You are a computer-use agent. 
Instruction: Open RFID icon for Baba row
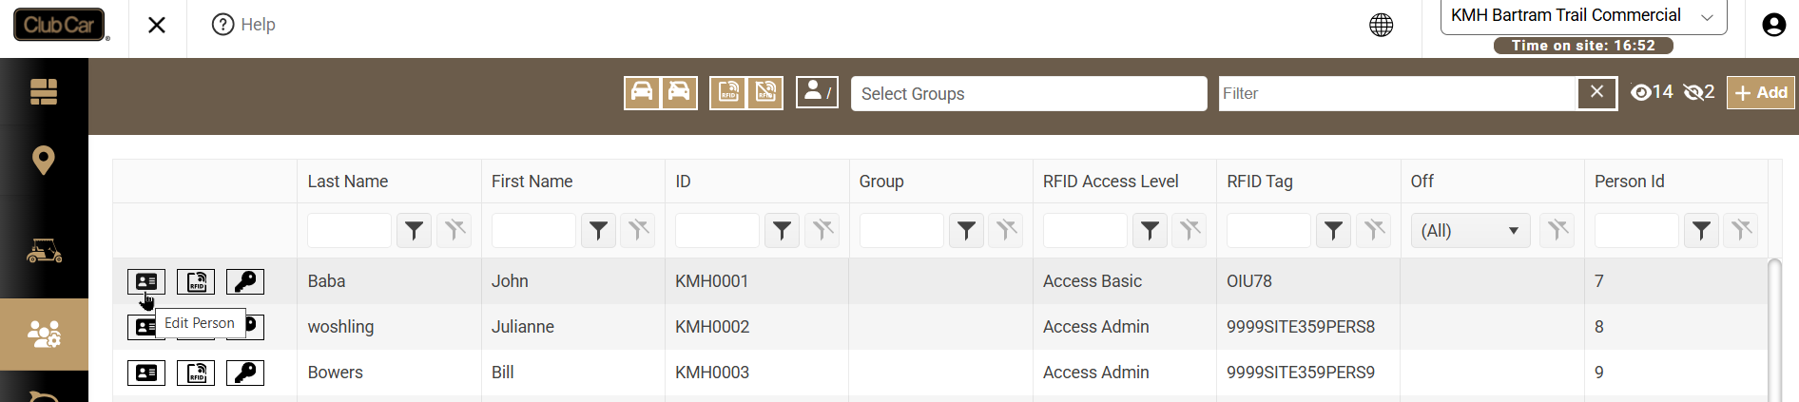click(196, 281)
